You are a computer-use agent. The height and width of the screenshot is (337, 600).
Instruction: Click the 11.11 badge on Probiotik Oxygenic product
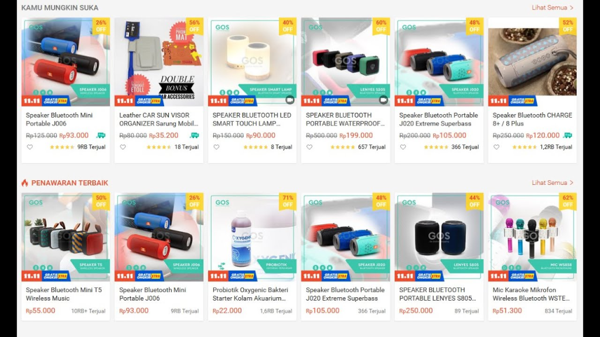pyautogui.click(x=219, y=276)
